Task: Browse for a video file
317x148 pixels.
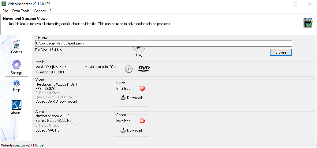Action: point(281,52)
